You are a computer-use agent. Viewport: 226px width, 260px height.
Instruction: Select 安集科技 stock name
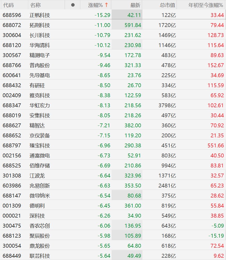tap(40, 115)
